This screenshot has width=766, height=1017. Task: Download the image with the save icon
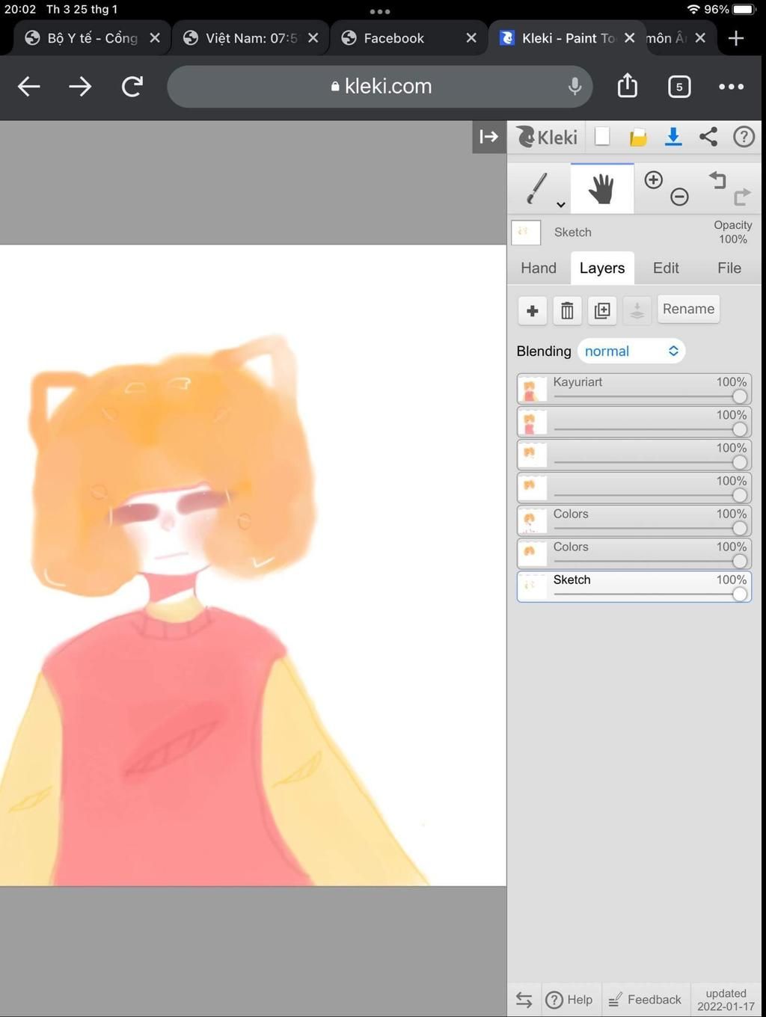coord(673,137)
